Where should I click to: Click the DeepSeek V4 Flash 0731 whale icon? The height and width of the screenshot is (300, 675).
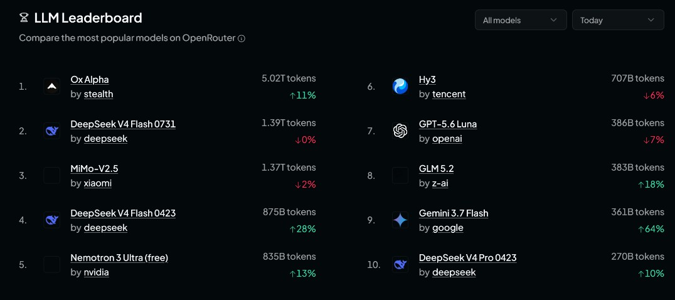click(51, 131)
